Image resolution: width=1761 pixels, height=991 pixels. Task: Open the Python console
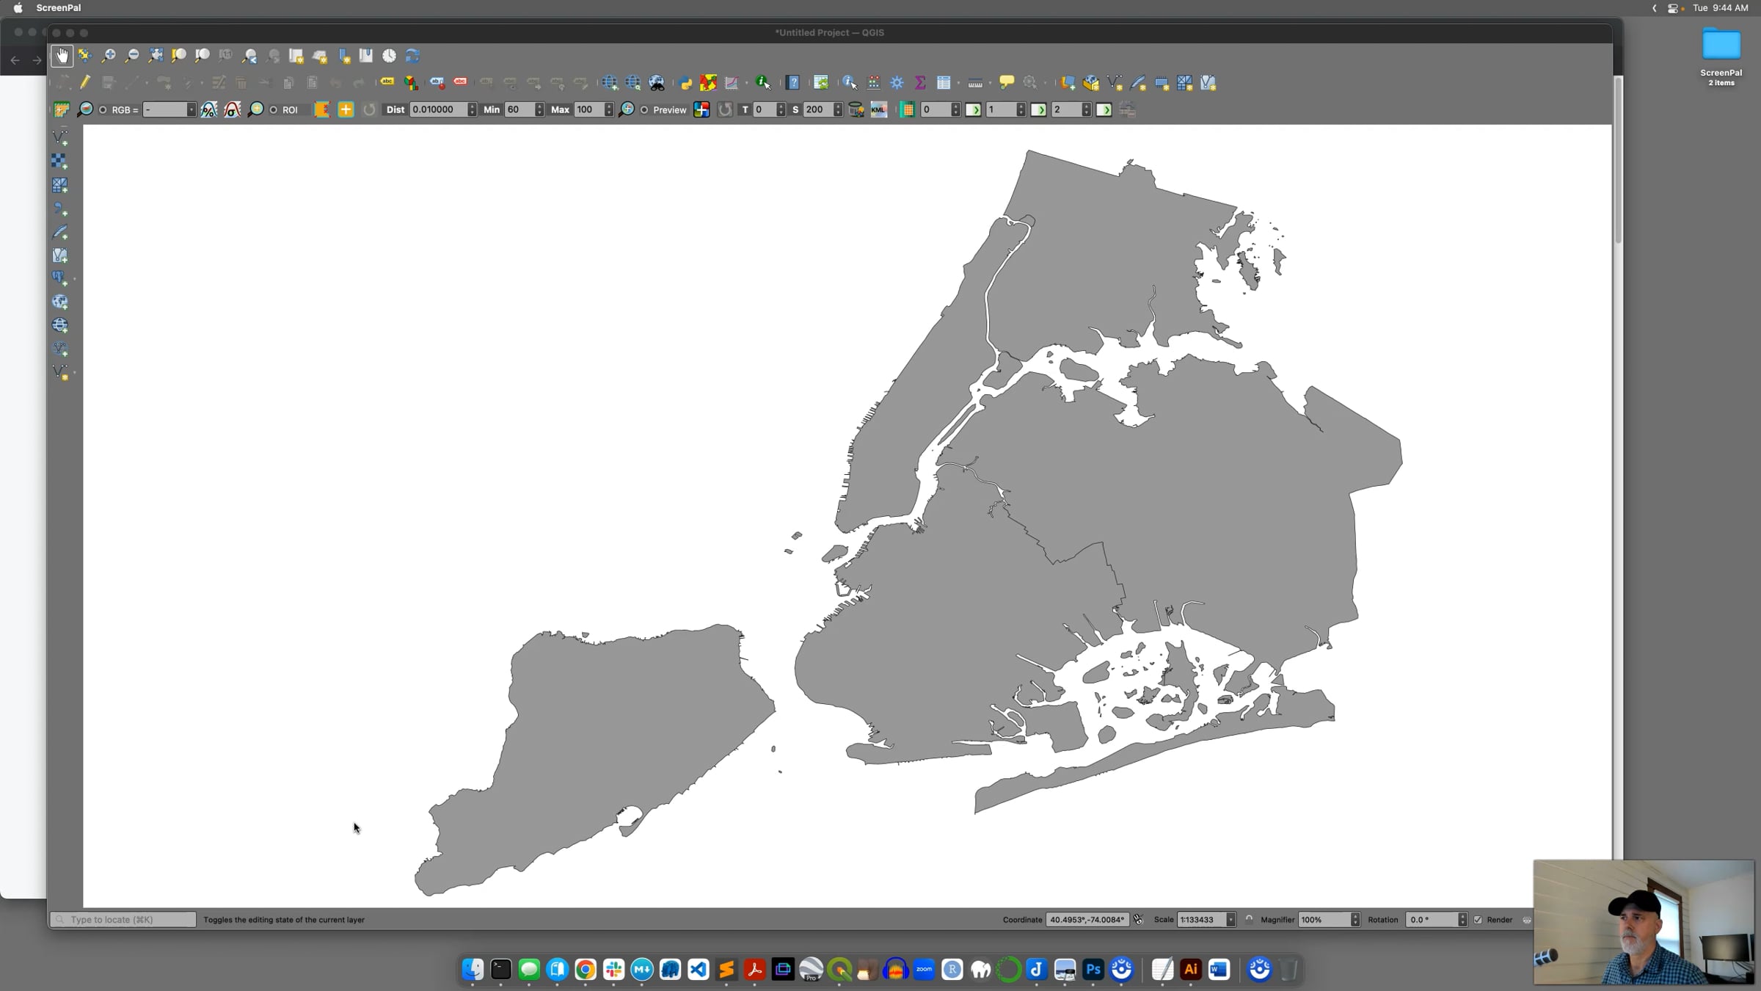point(685,83)
